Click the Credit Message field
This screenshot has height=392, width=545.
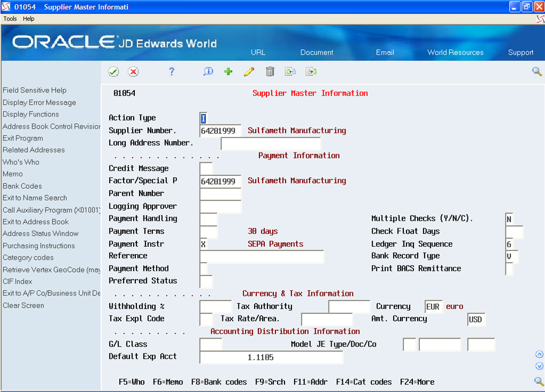206,169
